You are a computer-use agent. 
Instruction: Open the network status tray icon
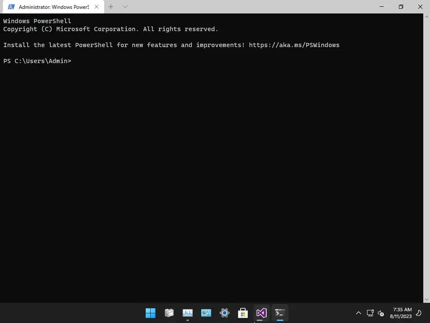tap(370, 313)
